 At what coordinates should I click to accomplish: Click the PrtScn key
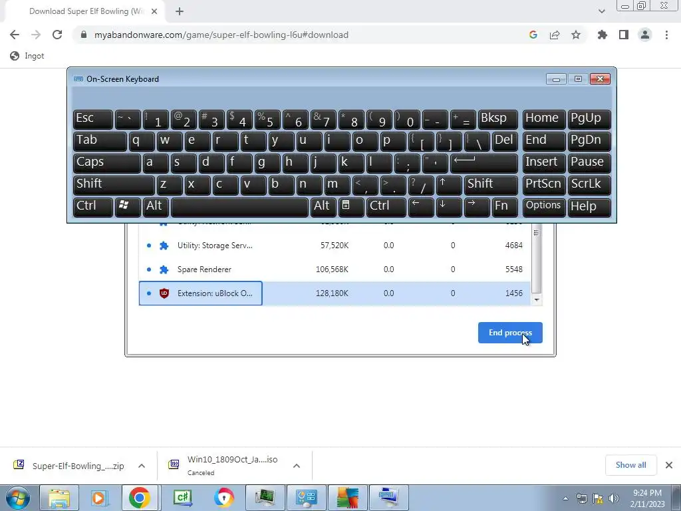[x=544, y=185]
